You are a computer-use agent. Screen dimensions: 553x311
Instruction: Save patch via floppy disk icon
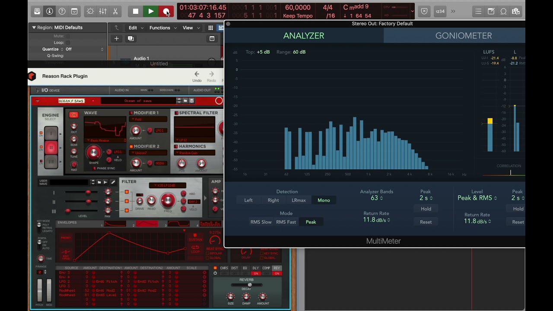point(192,101)
